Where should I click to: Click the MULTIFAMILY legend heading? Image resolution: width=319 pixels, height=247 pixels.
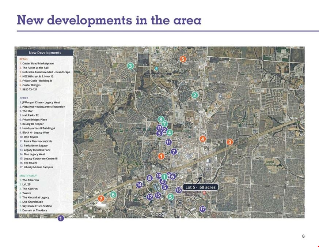pos(28,176)
